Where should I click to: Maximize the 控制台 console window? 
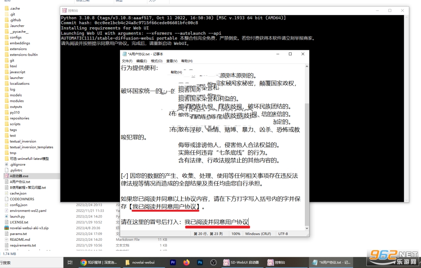pos(390,11)
